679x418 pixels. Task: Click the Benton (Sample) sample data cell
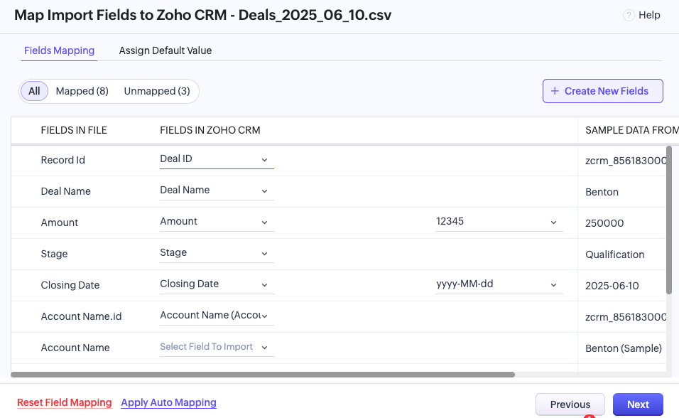[624, 348]
